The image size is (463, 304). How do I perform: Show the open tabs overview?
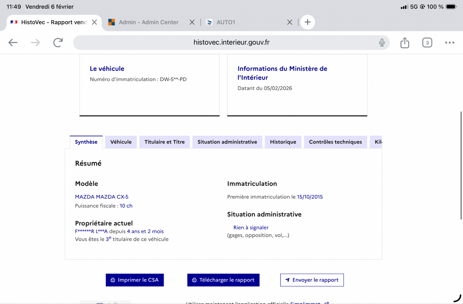tap(427, 42)
